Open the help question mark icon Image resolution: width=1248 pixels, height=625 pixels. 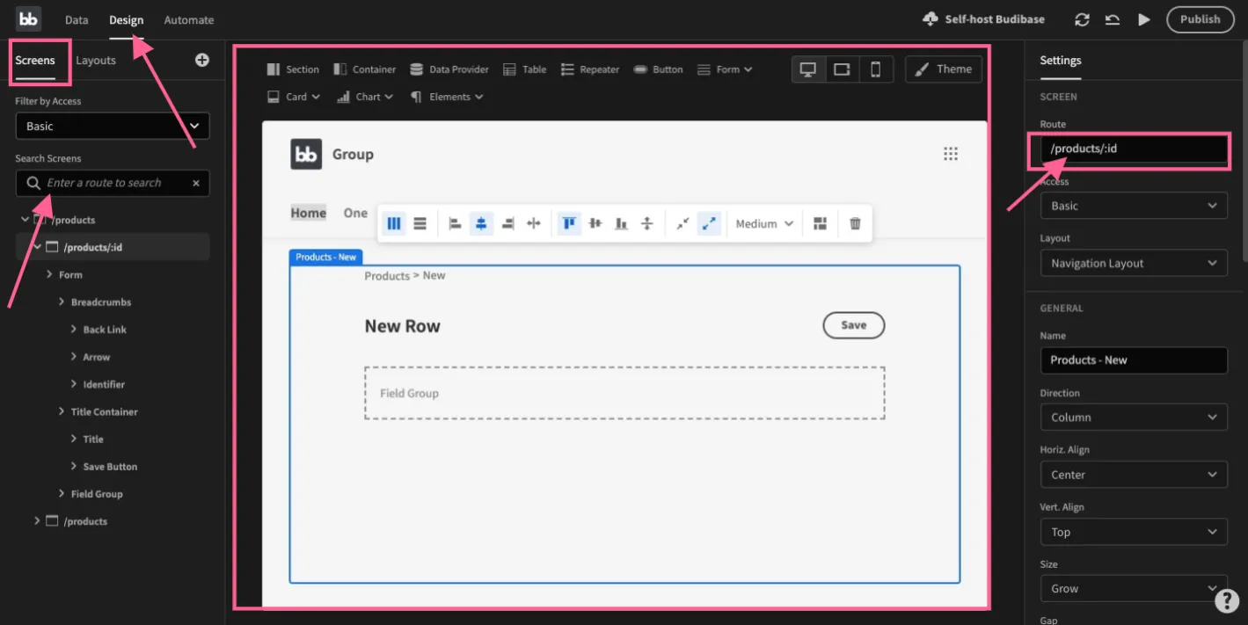point(1226,600)
